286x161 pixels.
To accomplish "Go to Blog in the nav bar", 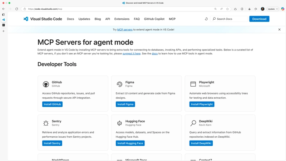I will point(98,19).
